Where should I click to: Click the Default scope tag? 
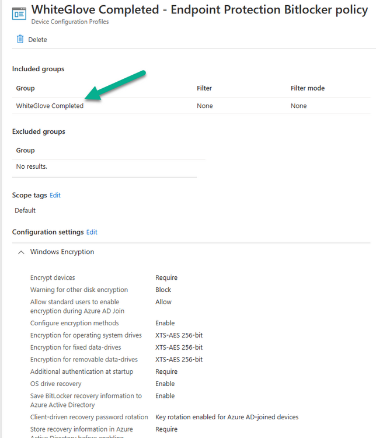coord(25,210)
